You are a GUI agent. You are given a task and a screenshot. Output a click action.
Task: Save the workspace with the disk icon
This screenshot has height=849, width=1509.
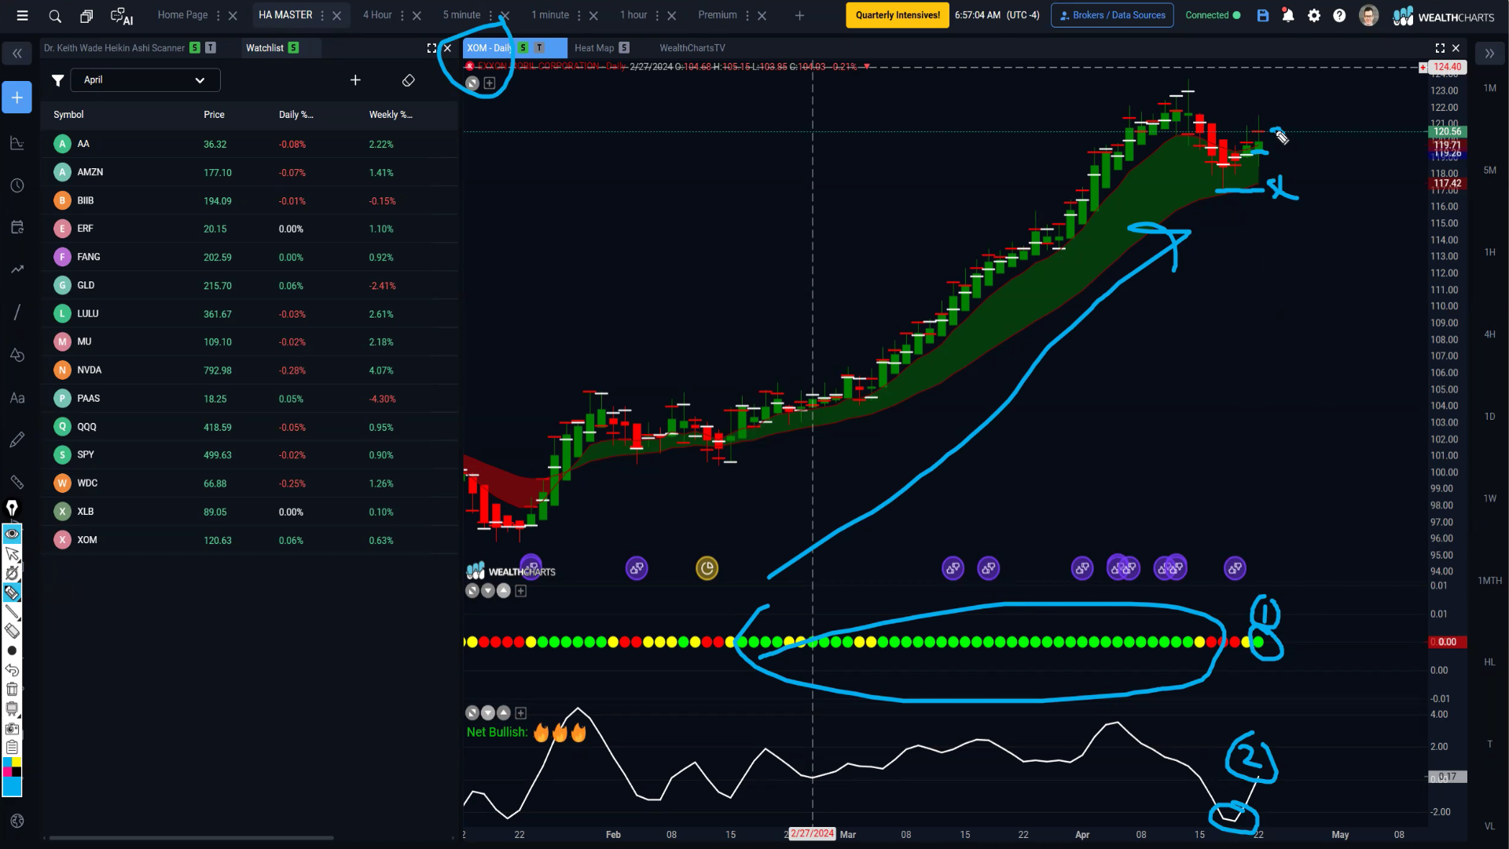point(1263,16)
